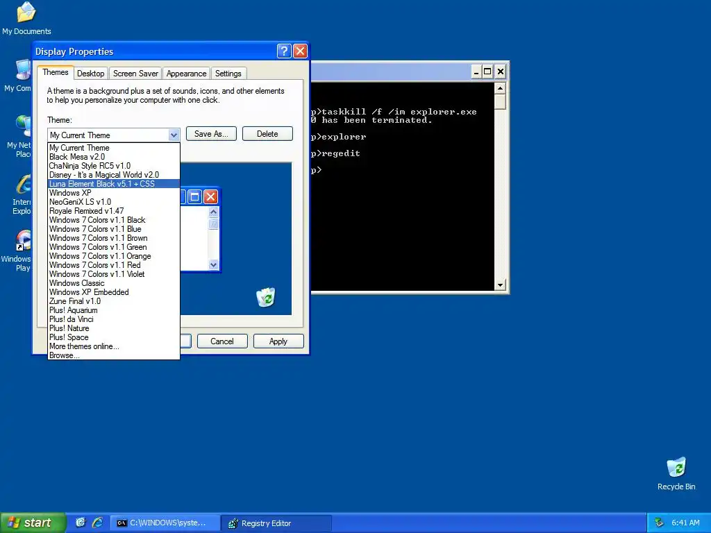Switch to the Appearance tab
The width and height of the screenshot is (711, 533).
pos(186,74)
